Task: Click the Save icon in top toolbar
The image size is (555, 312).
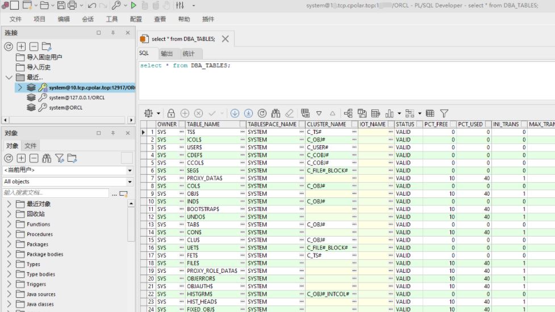Action: [60, 6]
